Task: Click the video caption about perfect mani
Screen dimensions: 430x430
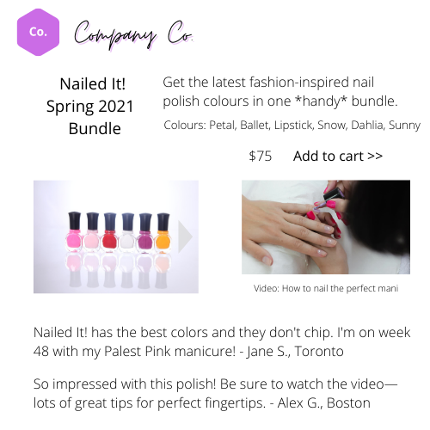Action: 326,288
